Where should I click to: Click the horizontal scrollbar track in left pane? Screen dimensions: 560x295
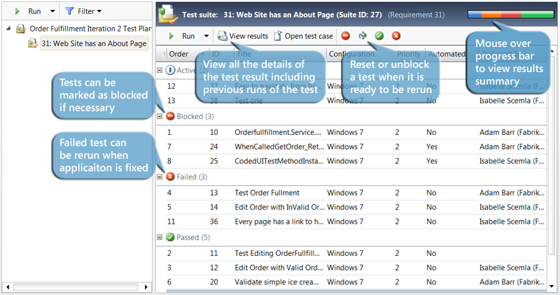(76, 287)
